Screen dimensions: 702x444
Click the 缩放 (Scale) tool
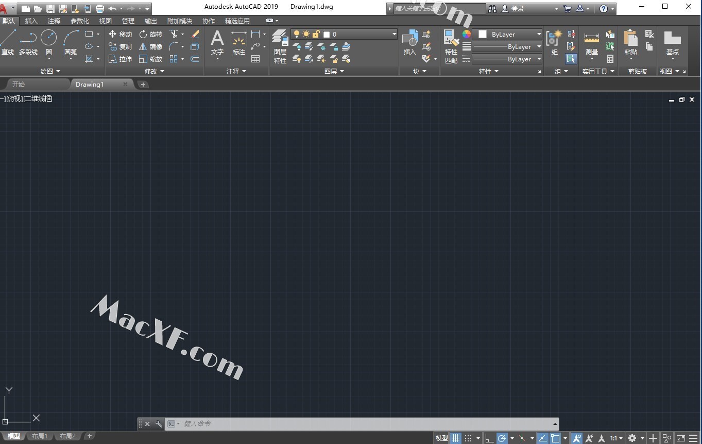point(151,59)
